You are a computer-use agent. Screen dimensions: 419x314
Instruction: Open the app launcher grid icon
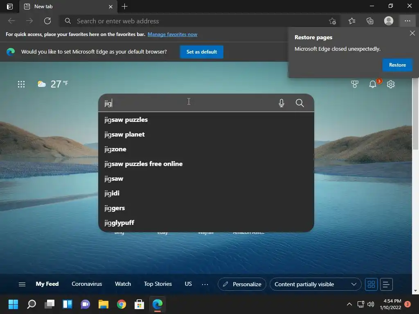coord(21,84)
